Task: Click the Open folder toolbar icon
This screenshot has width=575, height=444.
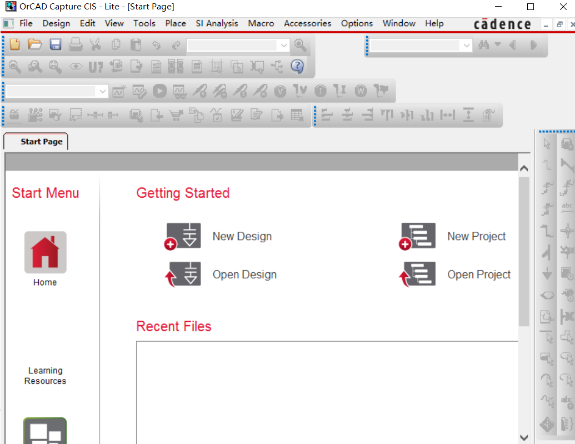Action: pos(35,45)
